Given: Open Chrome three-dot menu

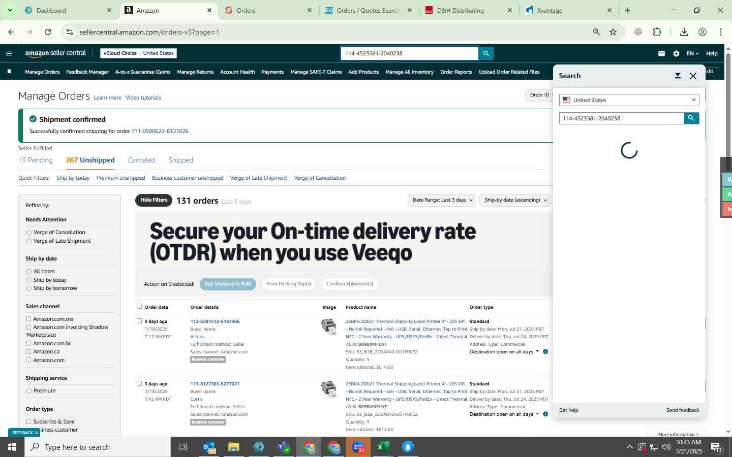Looking at the screenshot, I should (721, 32).
